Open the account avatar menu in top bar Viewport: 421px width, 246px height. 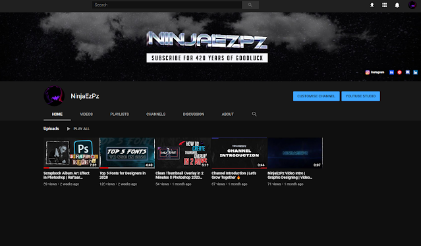point(412,5)
